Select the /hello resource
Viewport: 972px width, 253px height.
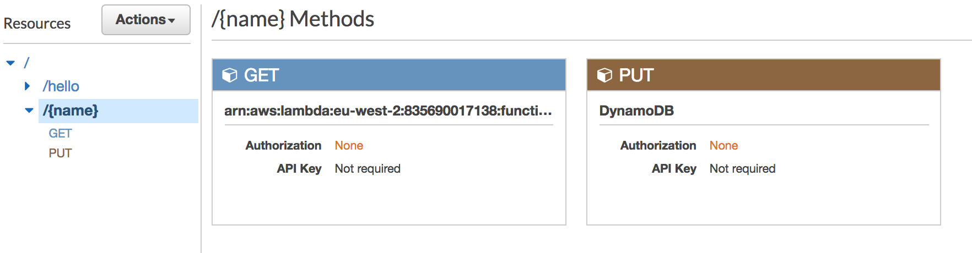click(61, 86)
